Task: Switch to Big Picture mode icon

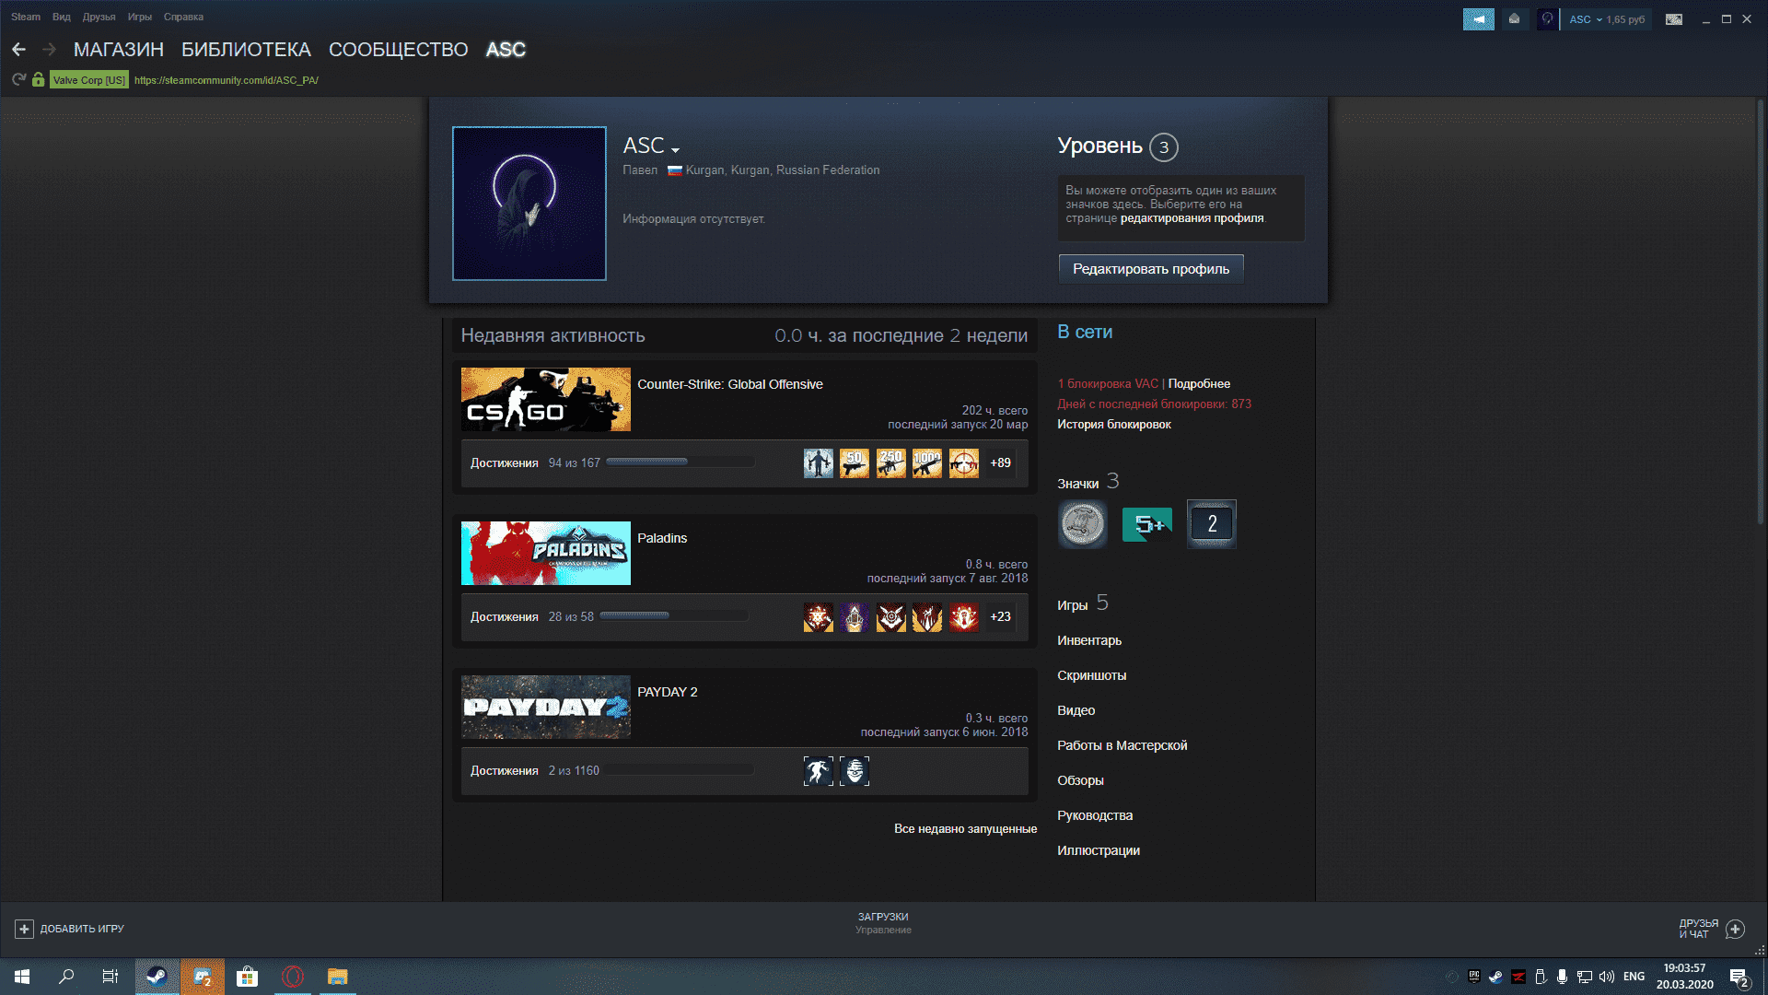Action: 1674,19
